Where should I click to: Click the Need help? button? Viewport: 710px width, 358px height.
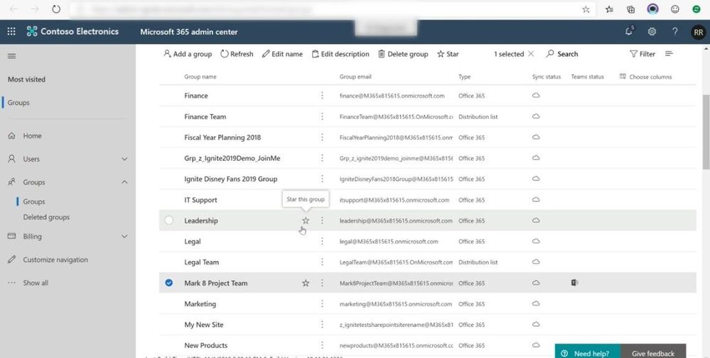tap(587, 352)
